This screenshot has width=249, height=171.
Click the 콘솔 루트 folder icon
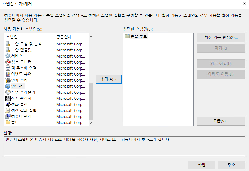pos(127,36)
